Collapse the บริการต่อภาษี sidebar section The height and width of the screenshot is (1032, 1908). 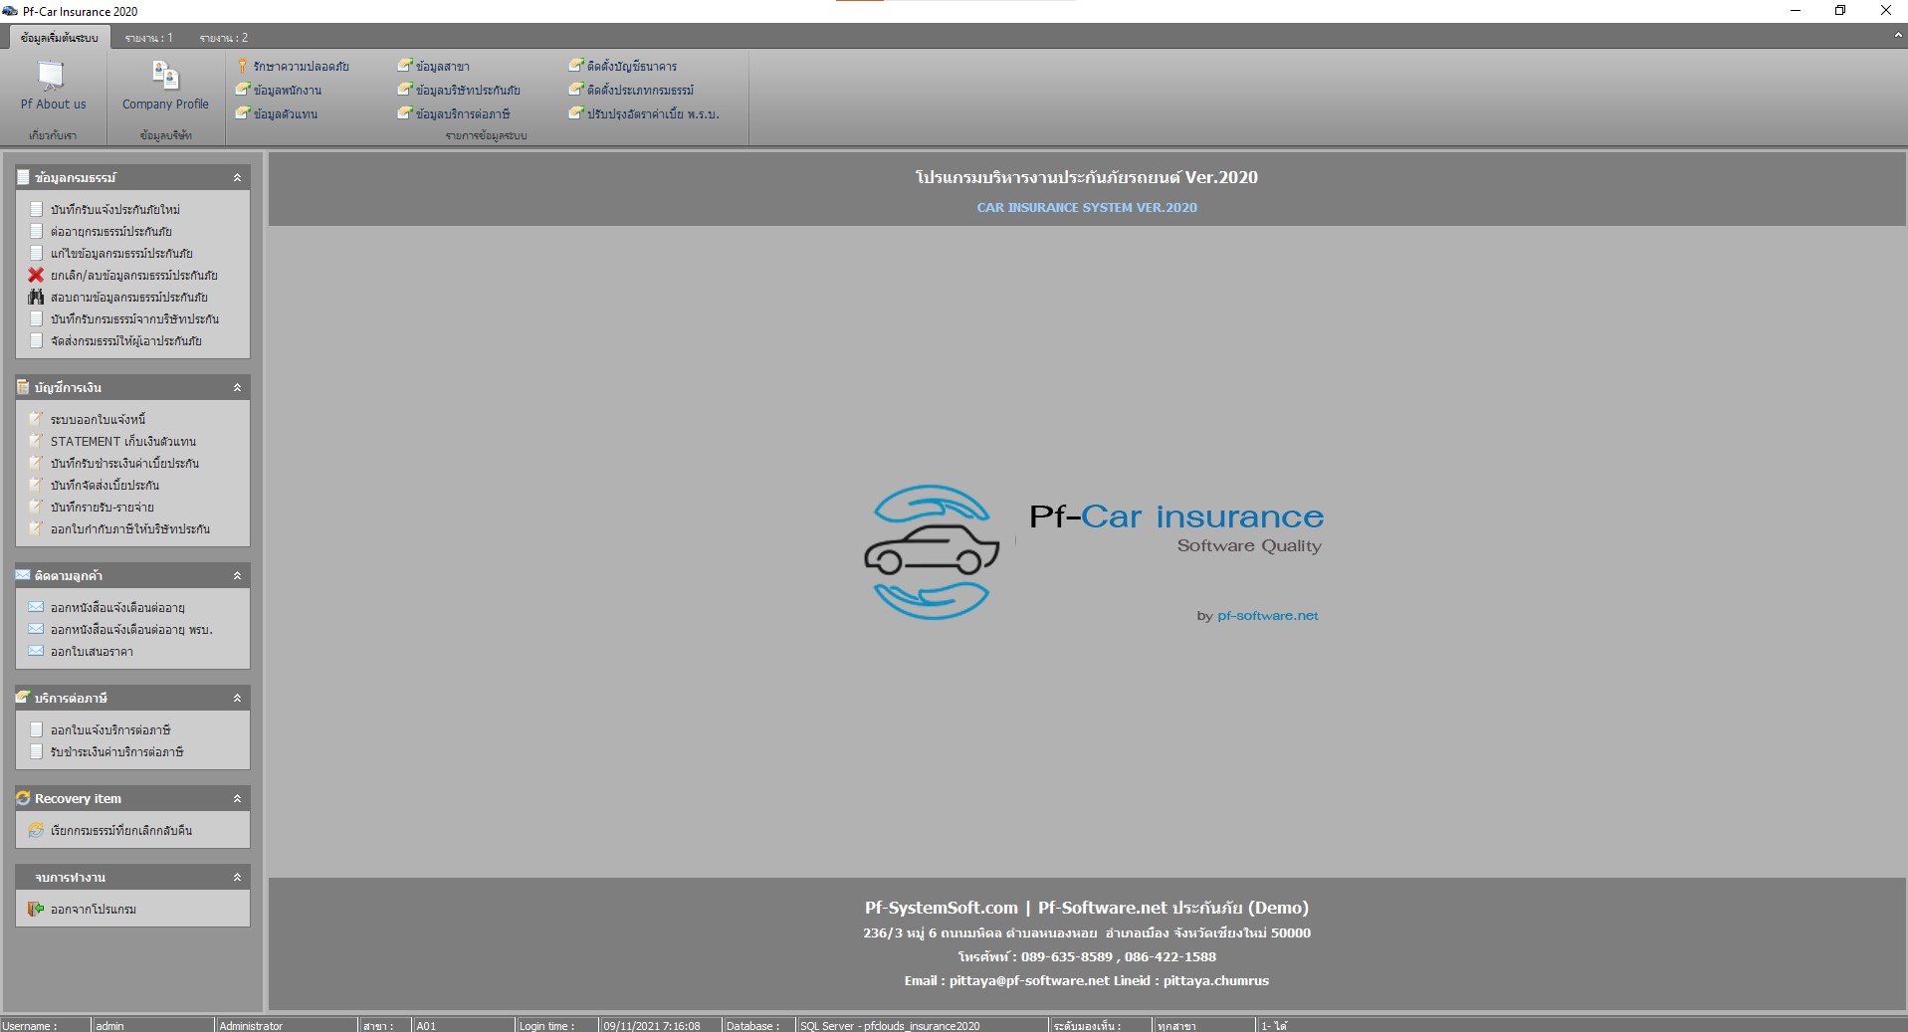click(x=237, y=698)
